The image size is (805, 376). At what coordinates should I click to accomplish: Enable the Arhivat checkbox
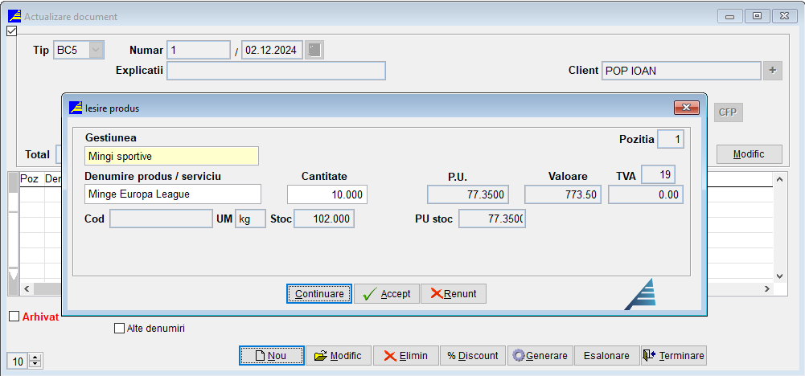click(x=14, y=317)
